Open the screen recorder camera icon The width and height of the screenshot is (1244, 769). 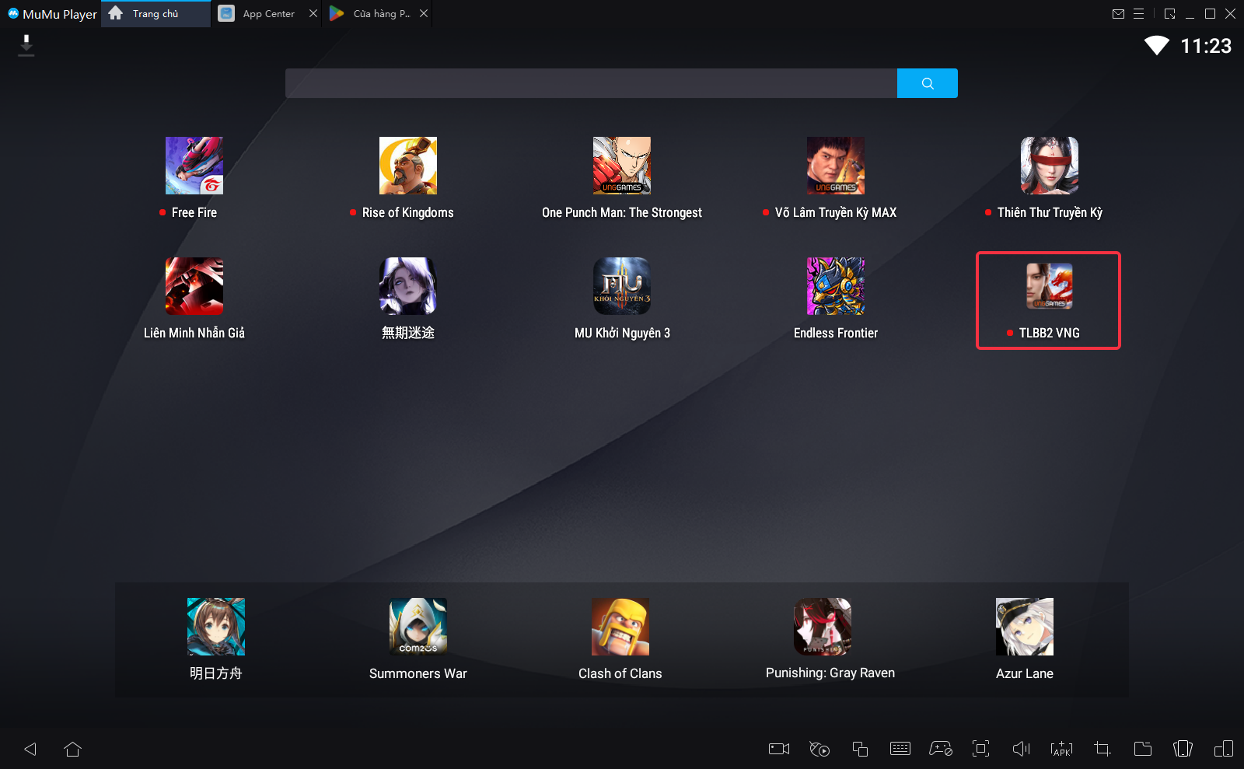778,749
